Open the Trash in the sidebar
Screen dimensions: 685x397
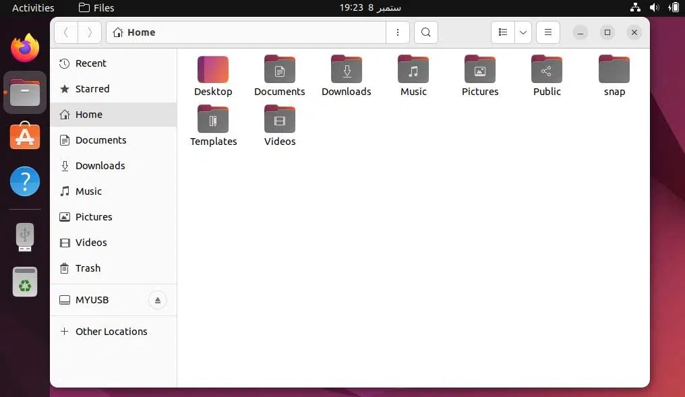tap(86, 268)
